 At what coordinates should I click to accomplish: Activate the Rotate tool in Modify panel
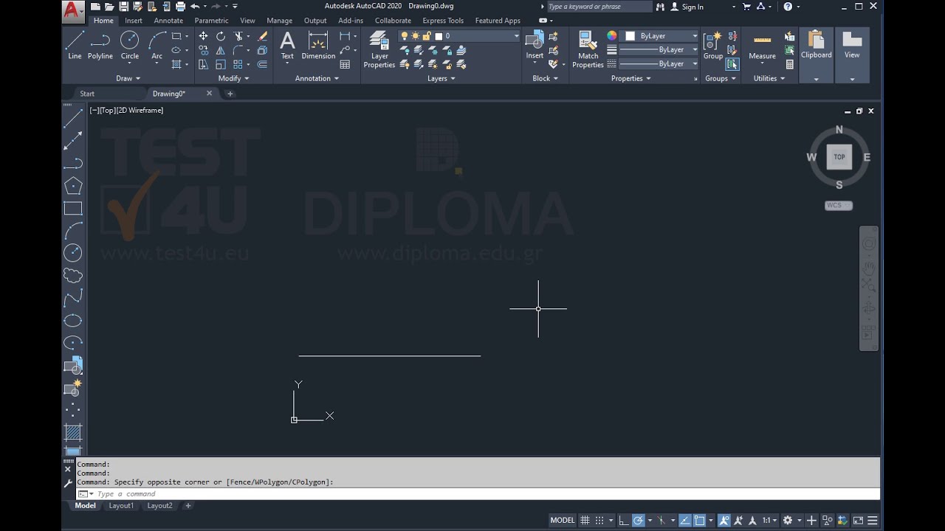click(x=221, y=36)
